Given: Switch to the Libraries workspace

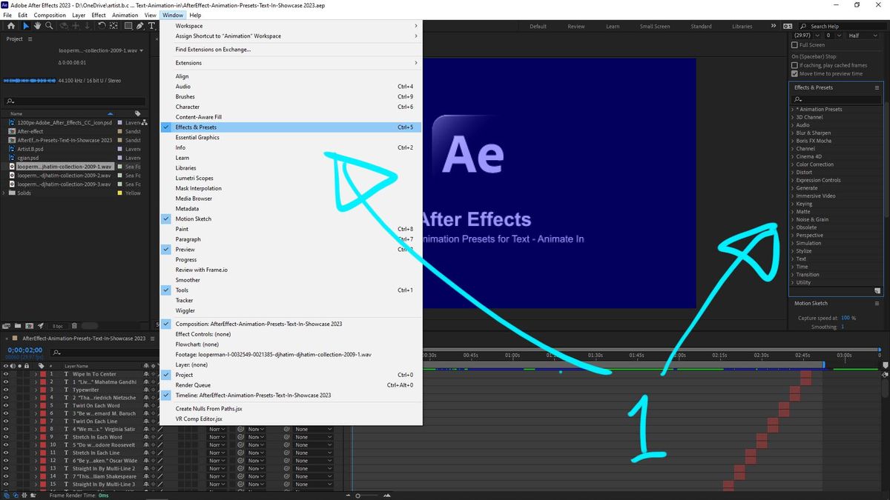Looking at the screenshot, I should (x=742, y=27).
